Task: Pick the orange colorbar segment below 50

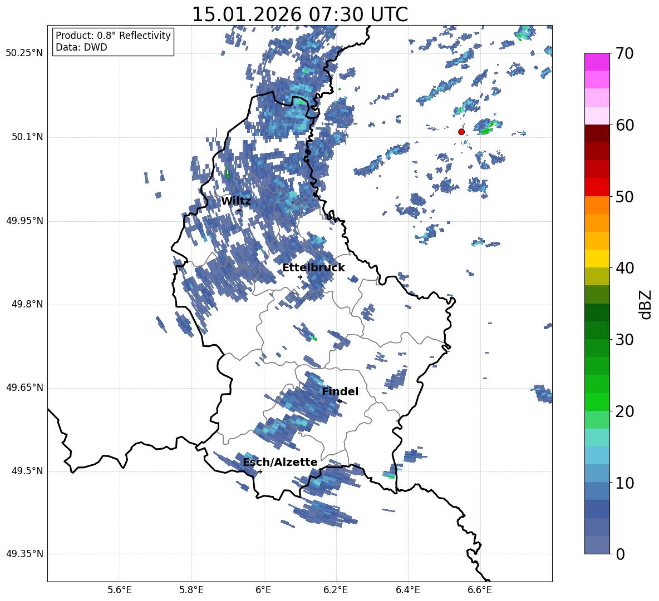Action: pyautogui.click(x=597, y=205)
